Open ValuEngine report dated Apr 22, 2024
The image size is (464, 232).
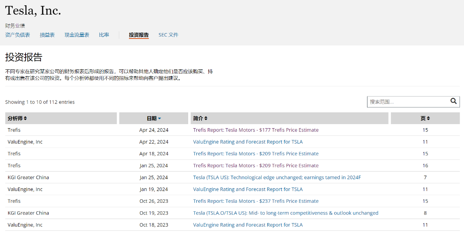point(248,142)
